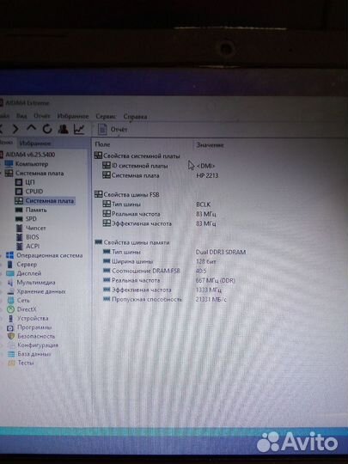
Task: Select DirectX tree item
Action: (27, 309)
